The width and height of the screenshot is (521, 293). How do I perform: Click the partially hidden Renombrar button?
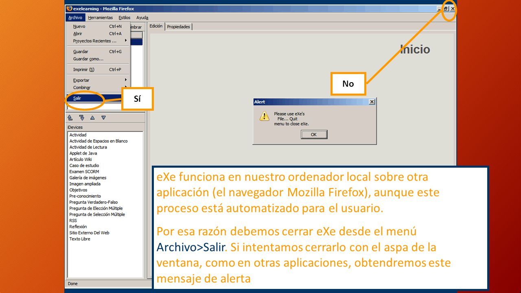pyautogui.click(x=136, y=27)
